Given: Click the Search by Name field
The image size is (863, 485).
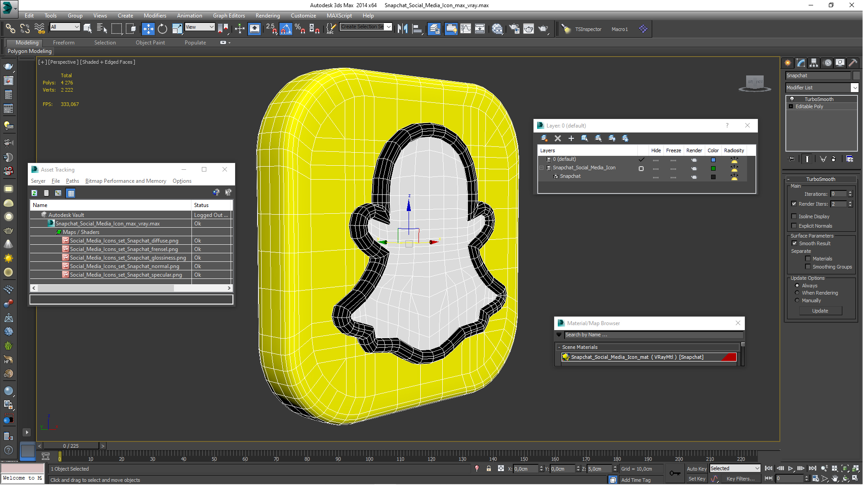Looking at the screenshot, I should (x=653, y=335).
